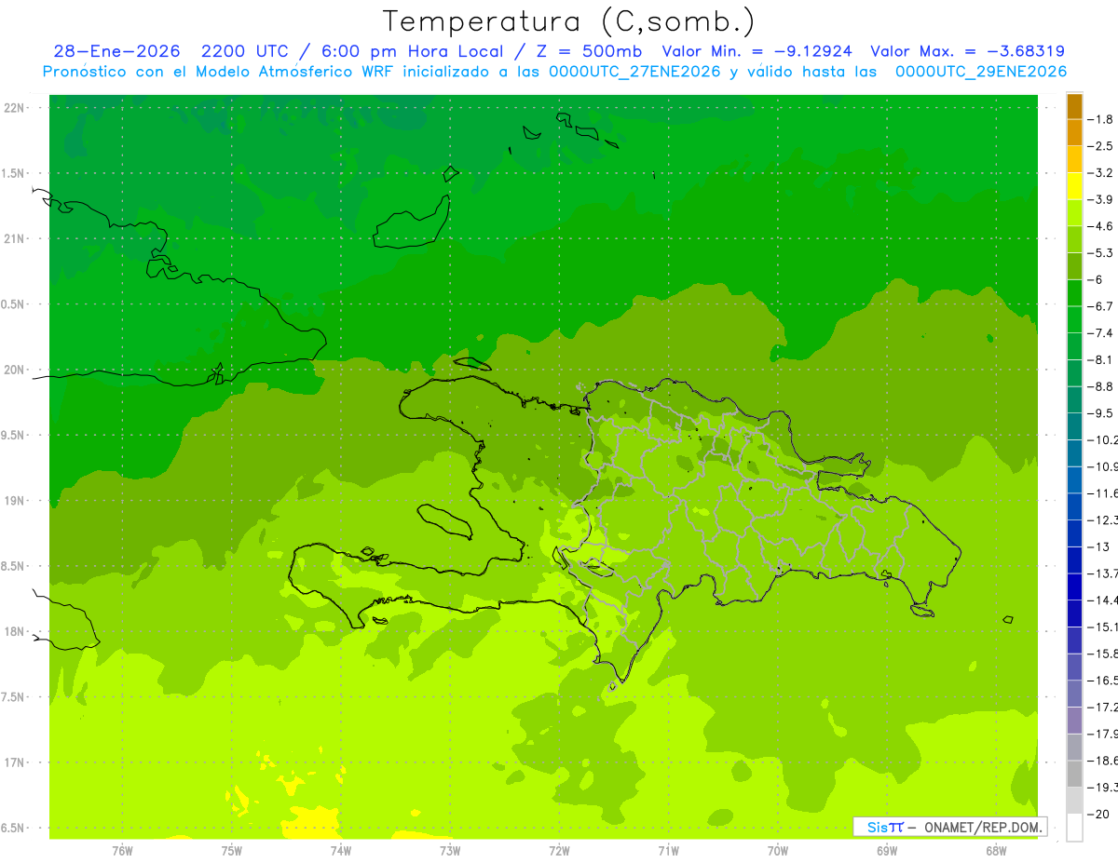Click the '0000UTC_27ENE2026' initialization text
Screen dimensions: 1118x863
(x=634, y=72)
